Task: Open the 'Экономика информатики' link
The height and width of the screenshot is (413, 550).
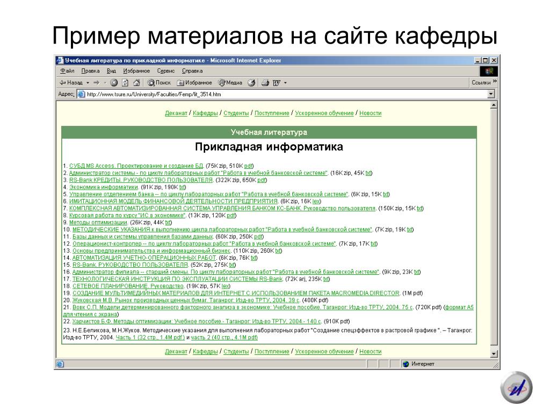Action: [x=104, y=187]
